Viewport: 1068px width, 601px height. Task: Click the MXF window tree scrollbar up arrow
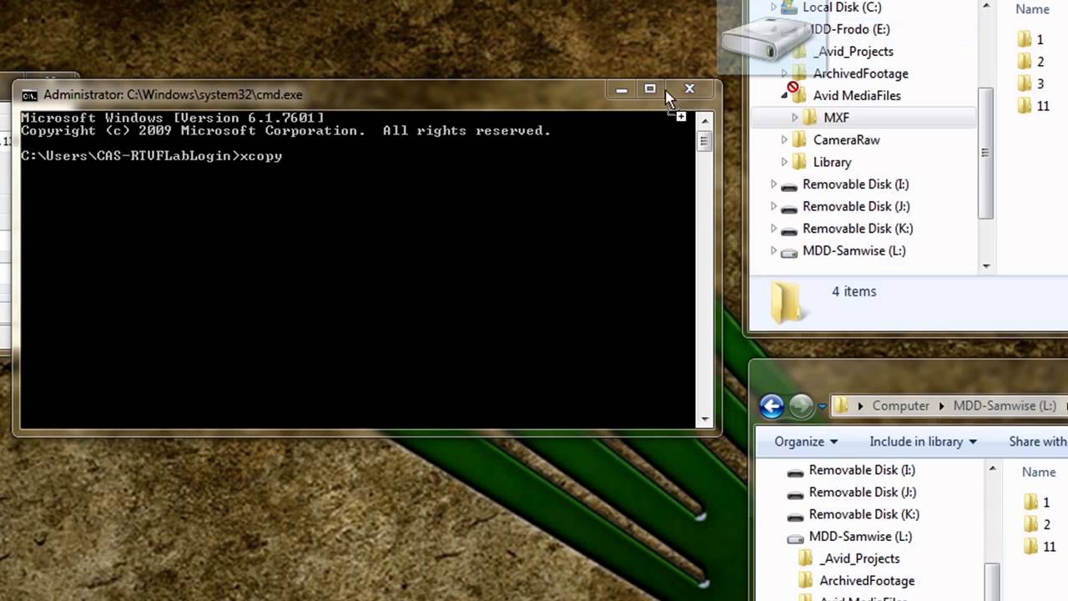click(986, 7)
